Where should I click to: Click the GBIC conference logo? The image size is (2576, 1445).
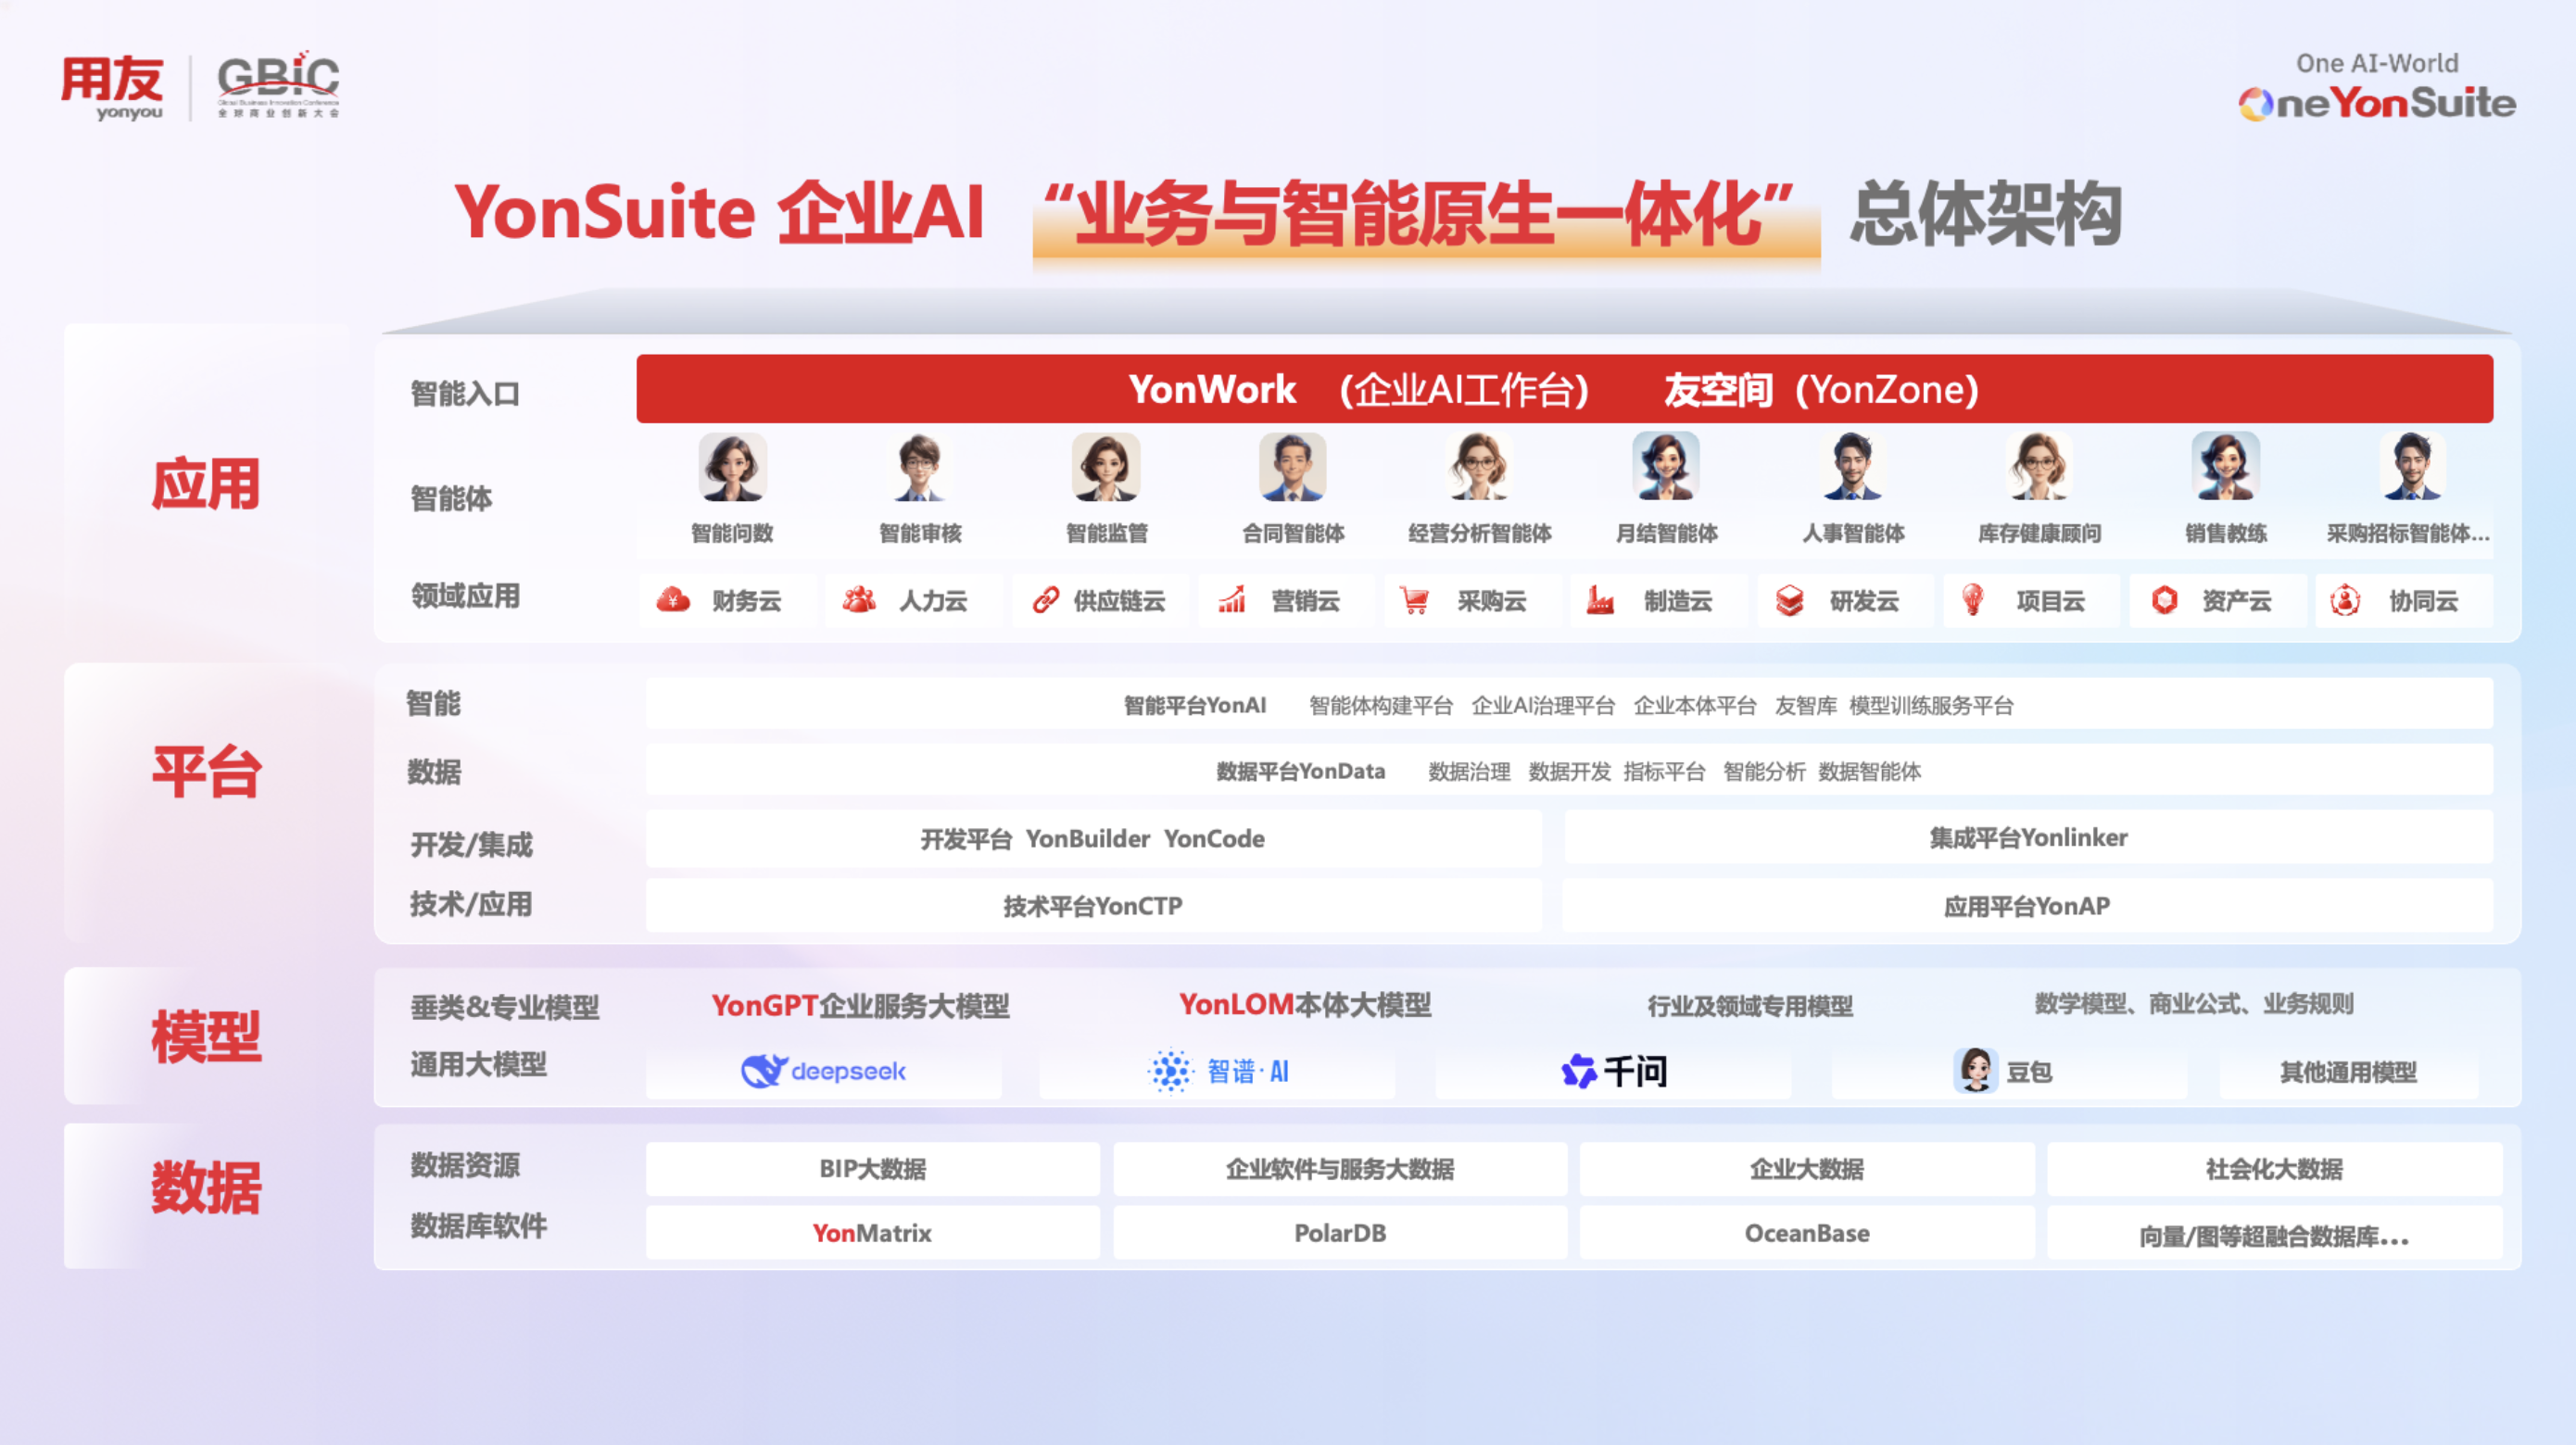coord(278,84)
